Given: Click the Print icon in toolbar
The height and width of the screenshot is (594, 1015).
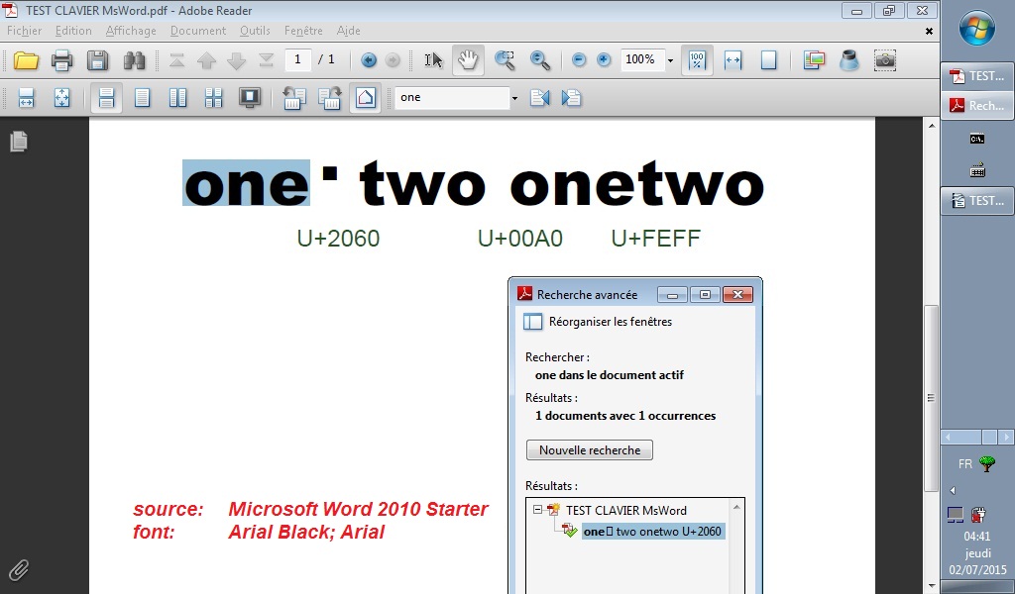Looking at the screenshot, I should click(x=61, y=61).
